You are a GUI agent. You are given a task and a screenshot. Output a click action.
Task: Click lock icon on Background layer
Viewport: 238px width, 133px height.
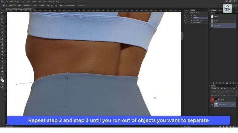tap(233, 105)
